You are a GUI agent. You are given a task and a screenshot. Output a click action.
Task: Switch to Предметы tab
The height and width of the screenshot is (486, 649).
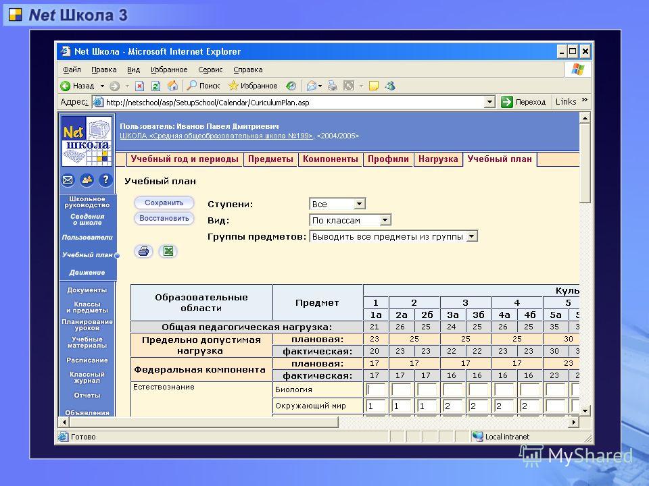pyautogui.click(x=270, y=159)
